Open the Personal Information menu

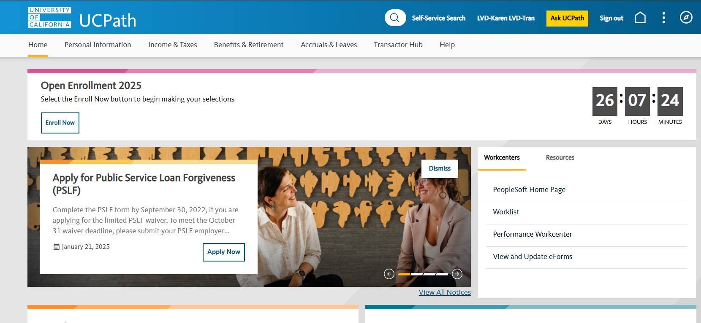98,45
